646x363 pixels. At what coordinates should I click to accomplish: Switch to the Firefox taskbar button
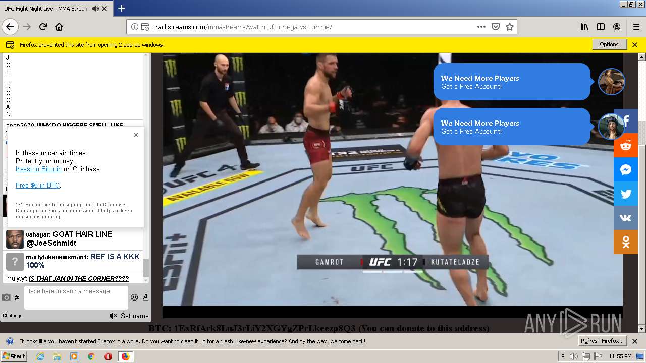[125, 356]
